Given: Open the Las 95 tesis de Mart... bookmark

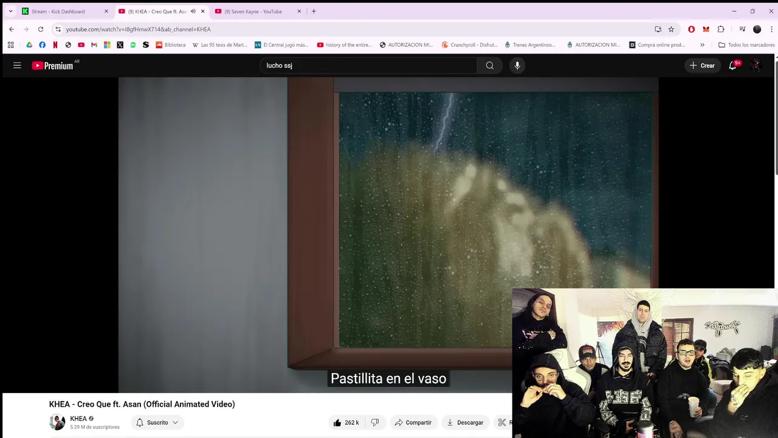Looking at the screenshot, I should pos(219,45).
